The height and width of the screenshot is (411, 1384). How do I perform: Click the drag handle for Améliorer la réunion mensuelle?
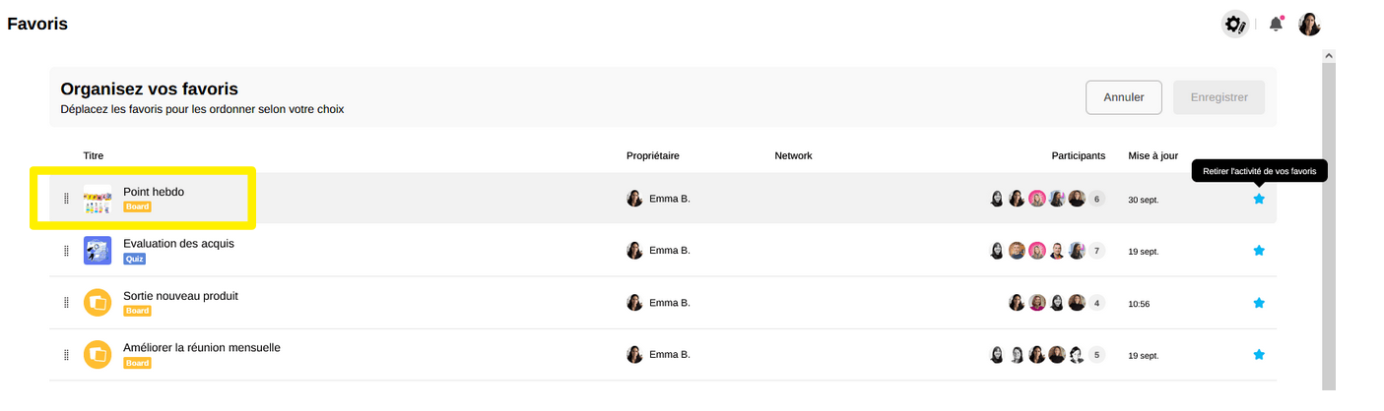[66, 355]
